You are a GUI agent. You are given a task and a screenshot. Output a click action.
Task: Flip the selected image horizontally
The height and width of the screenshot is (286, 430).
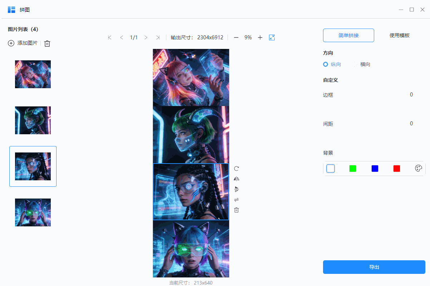236,179
